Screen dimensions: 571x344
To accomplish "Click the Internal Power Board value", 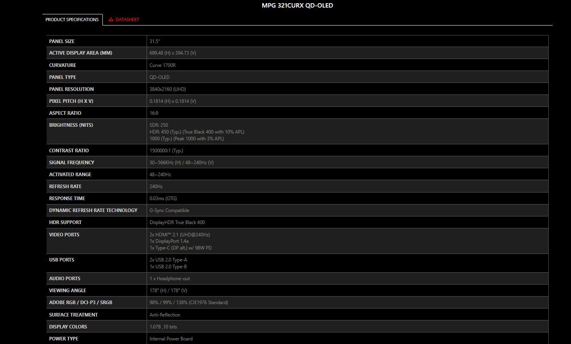I will 171,339.
